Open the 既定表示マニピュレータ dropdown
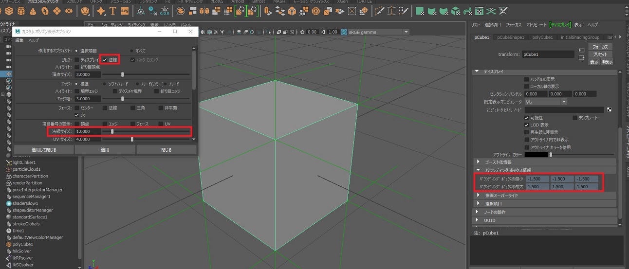The height and width of the screenshot is (269, 629). 545,102
